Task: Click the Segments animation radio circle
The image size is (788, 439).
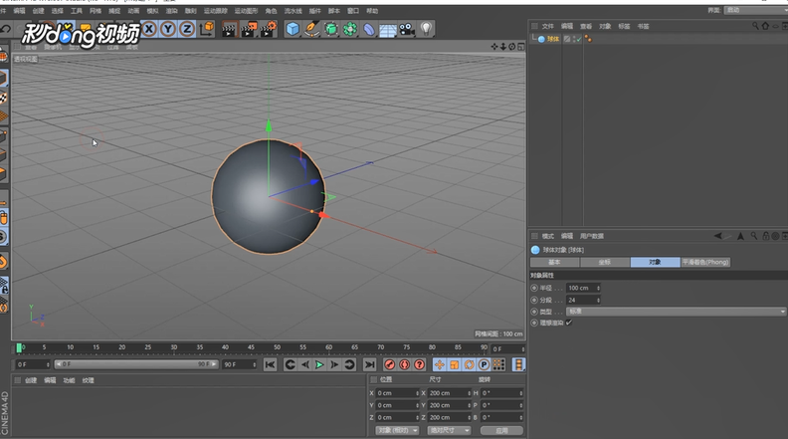Action: tap(534, 301)
